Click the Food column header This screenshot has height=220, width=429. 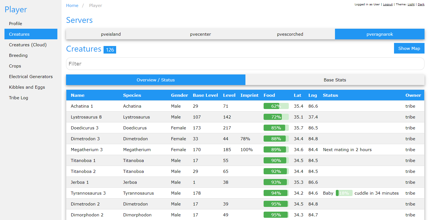coord(269,95)
